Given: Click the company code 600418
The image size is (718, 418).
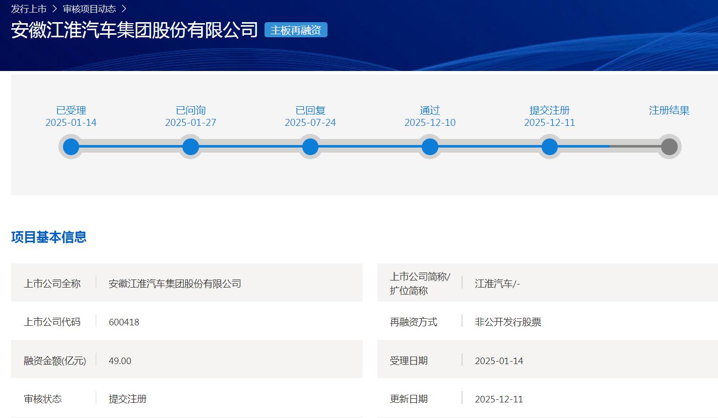Looking at the screenshot, I should (x=124, y=322).
